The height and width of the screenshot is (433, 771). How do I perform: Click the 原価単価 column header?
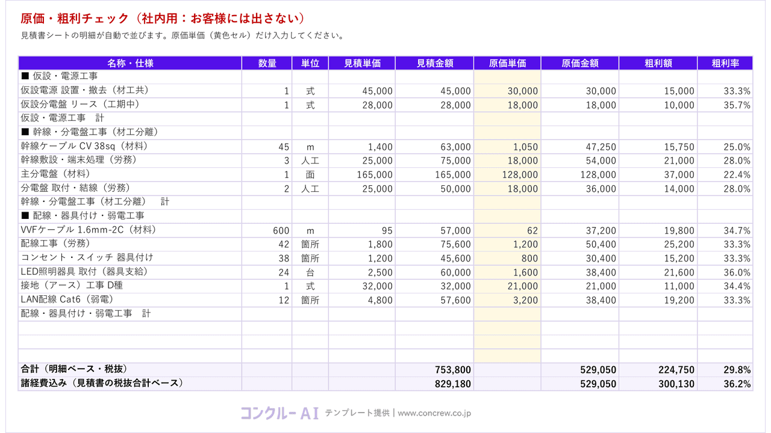point(507,63)
